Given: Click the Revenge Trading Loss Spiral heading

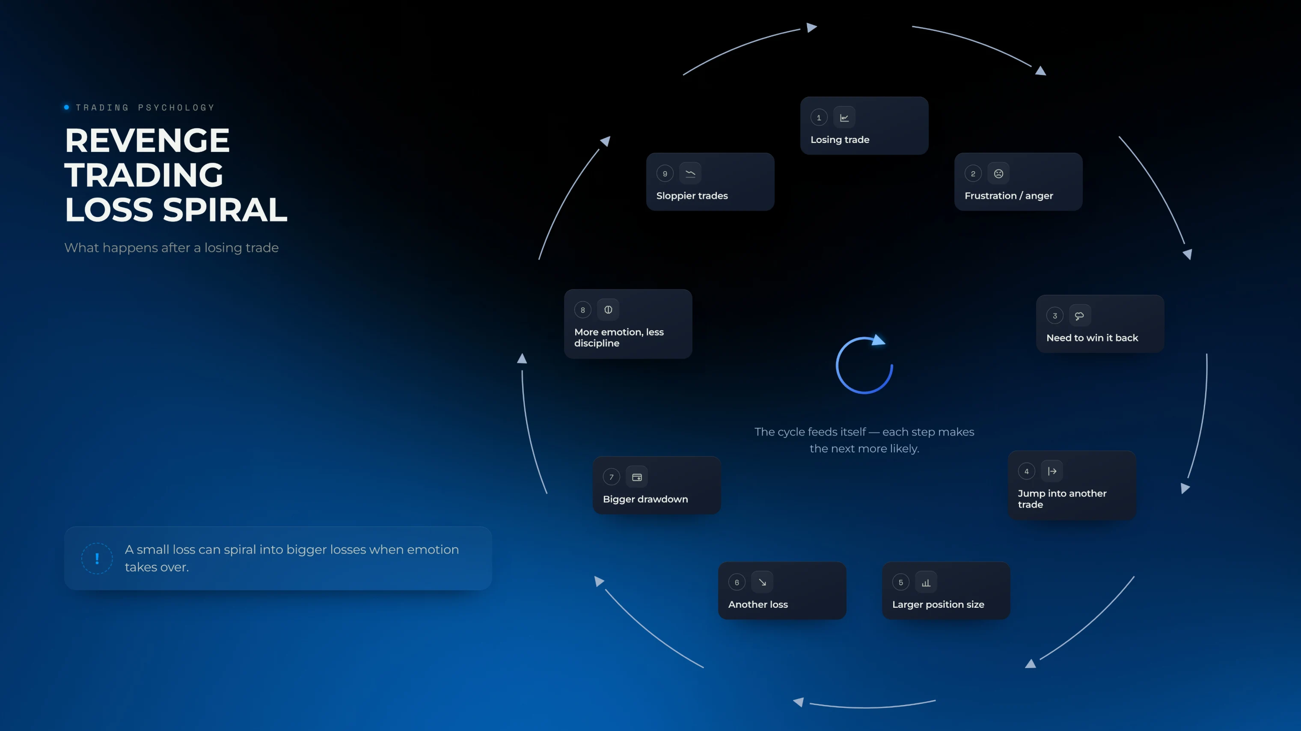Looking at the screenshot, I should click(176, 175).
